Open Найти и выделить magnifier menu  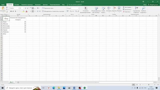[143, 10]
